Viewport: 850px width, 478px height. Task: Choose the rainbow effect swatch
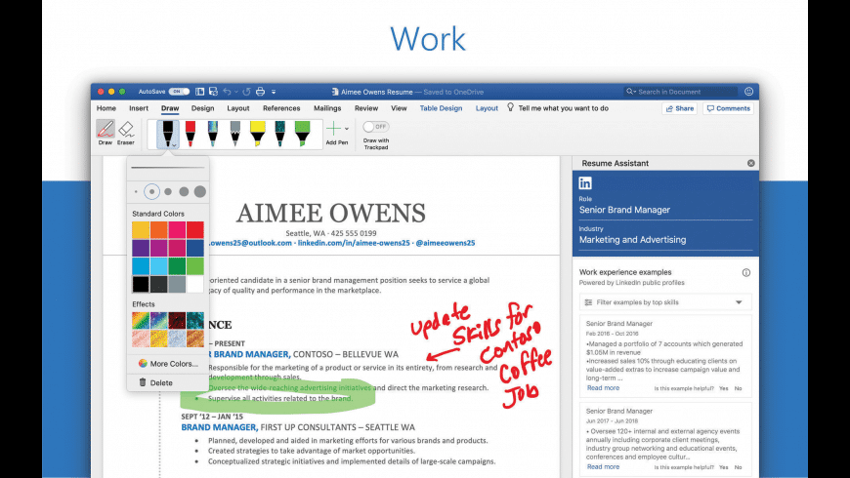[x=141, y=321]
